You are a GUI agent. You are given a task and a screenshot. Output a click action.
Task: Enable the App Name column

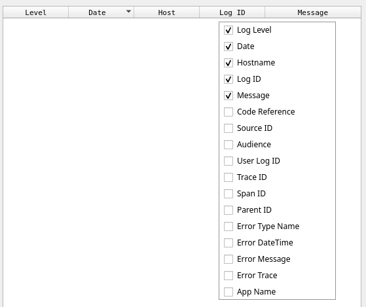point(229,291)
